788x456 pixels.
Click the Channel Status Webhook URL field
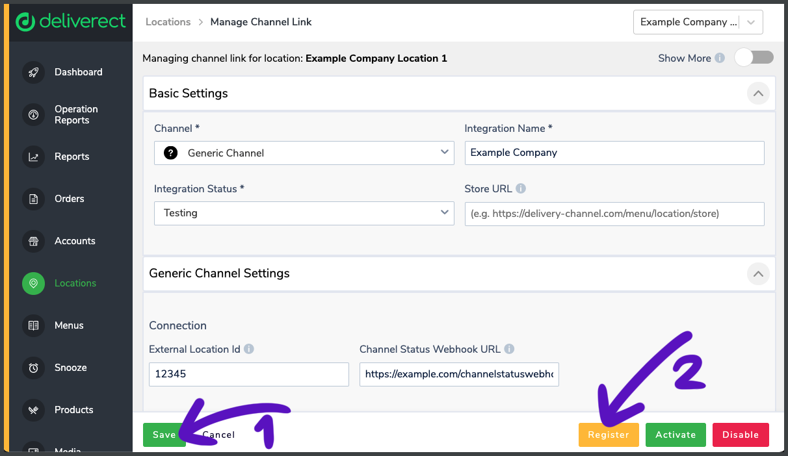[459, 374]
